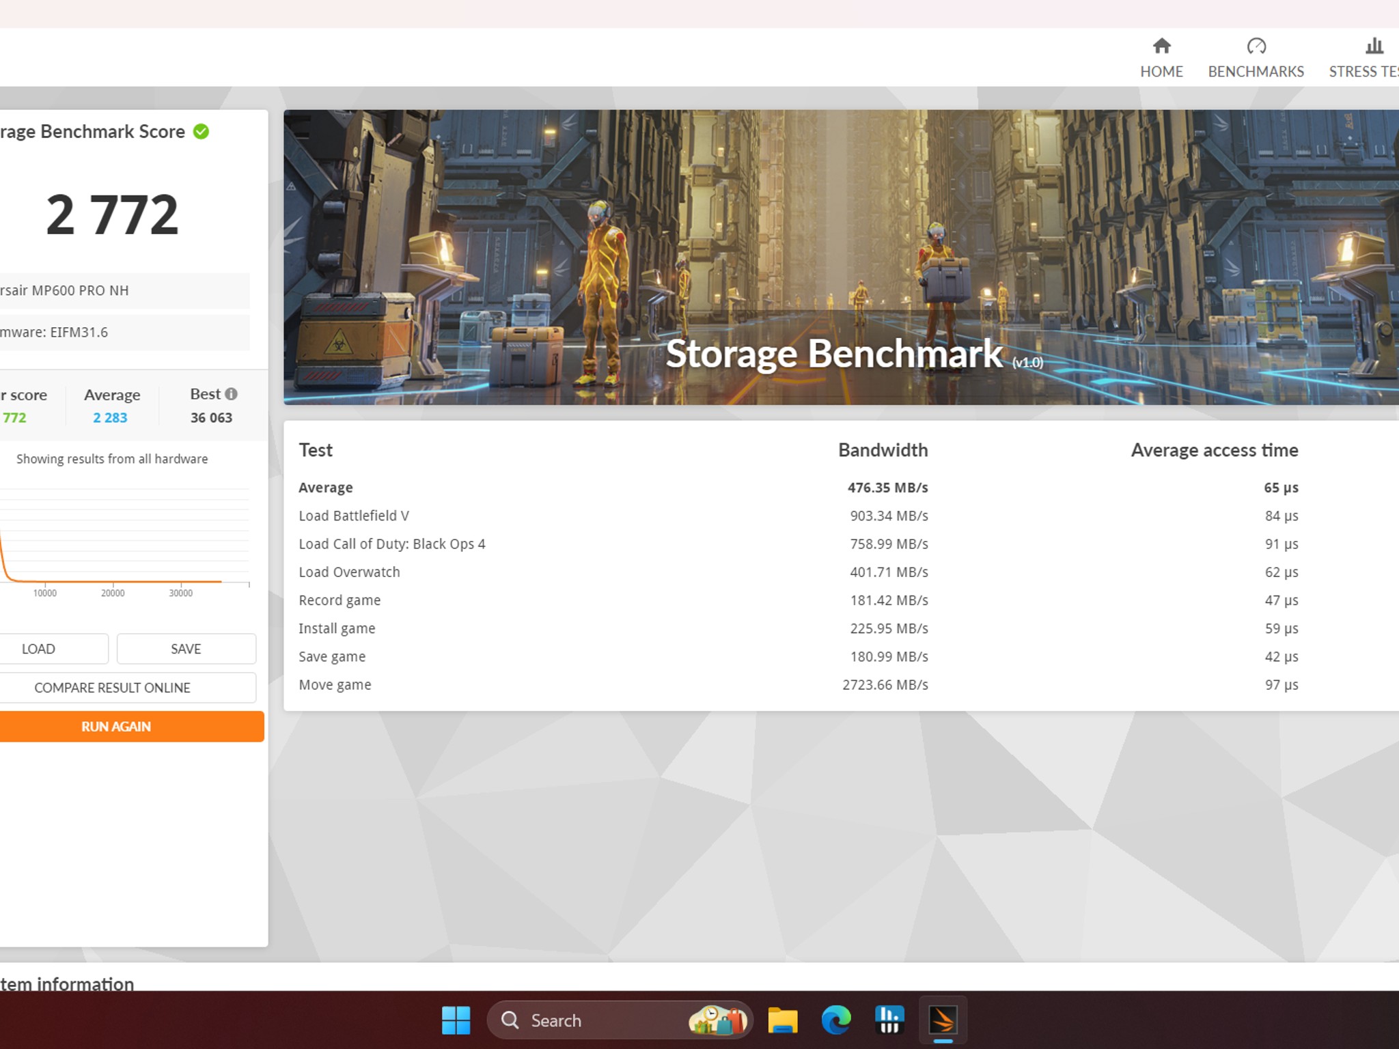Open the Windows Start menu
Screen dimensions: 1399x1049
click(x=456, y=1020)
